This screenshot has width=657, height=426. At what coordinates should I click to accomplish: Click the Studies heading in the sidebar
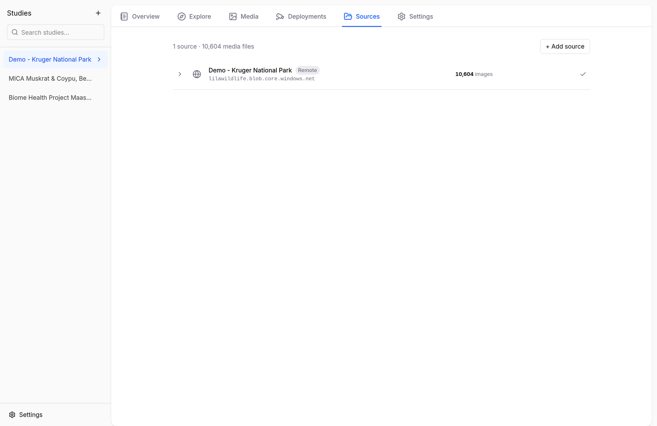19,13
